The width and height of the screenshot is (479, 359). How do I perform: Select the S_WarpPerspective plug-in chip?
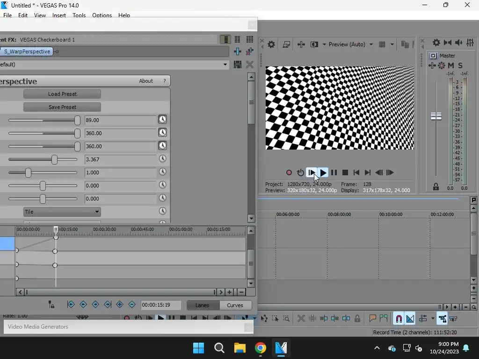click(x=27, y=51)
